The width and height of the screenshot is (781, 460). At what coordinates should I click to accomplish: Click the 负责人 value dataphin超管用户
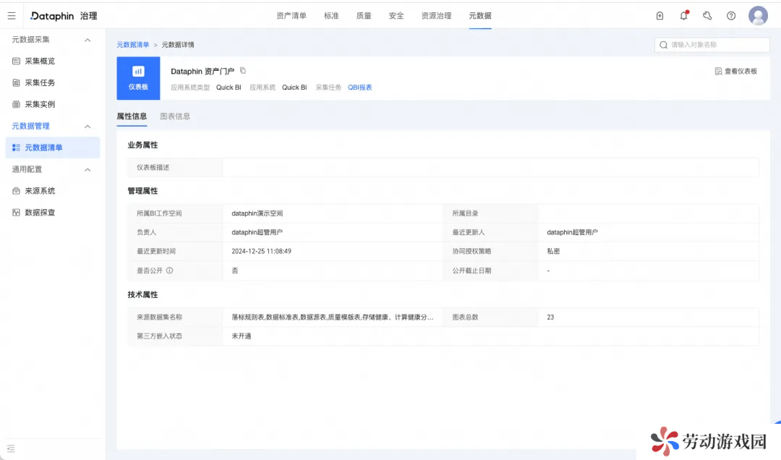257,232
